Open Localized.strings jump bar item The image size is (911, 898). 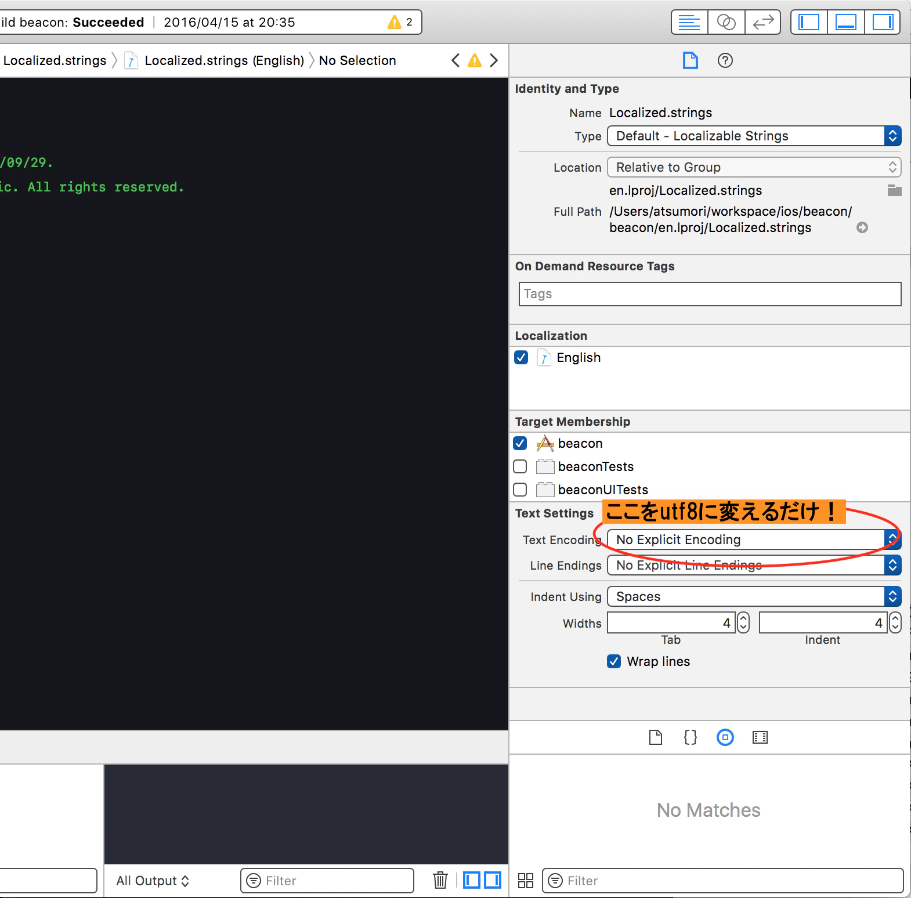point(55,60)
